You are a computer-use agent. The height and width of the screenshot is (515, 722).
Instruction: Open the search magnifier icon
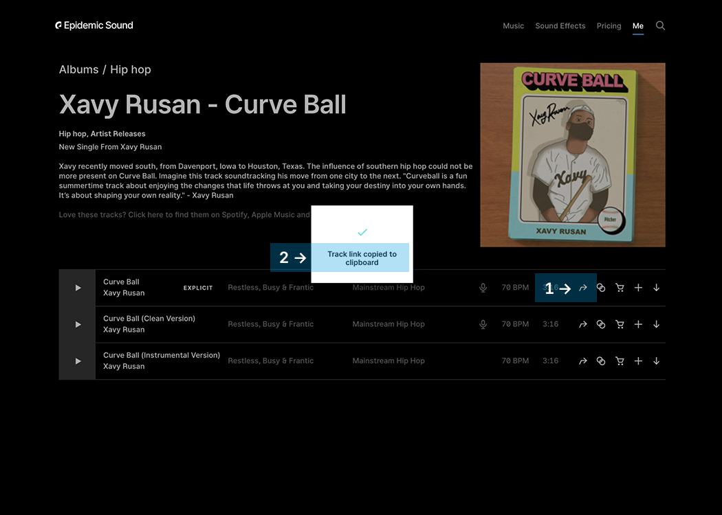(660, 25)
